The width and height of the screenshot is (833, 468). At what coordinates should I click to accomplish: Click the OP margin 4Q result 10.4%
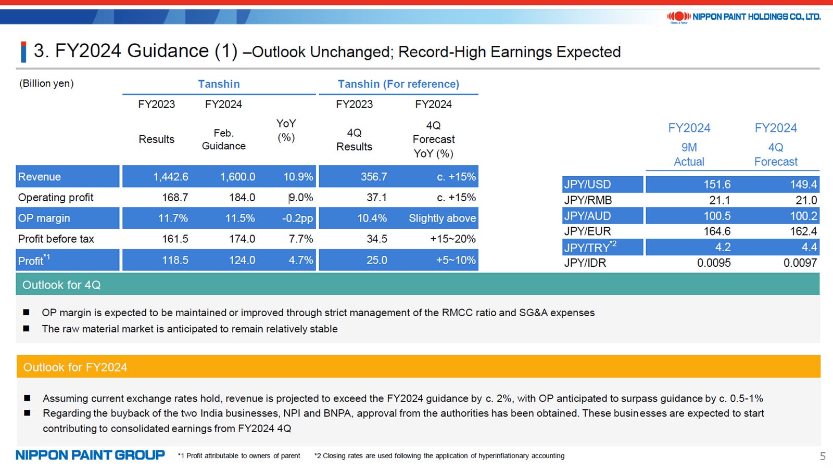tap(372, 218)
